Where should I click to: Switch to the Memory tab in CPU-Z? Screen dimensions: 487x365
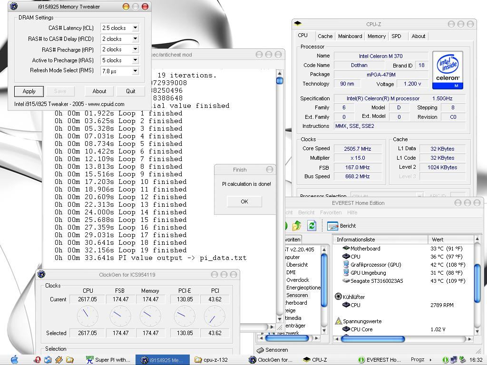point(377,36)
